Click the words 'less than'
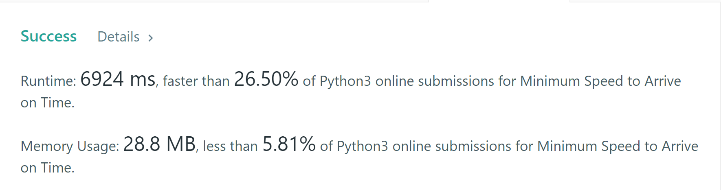The height and width of the screenshot is (190, 721). (230, 146)
